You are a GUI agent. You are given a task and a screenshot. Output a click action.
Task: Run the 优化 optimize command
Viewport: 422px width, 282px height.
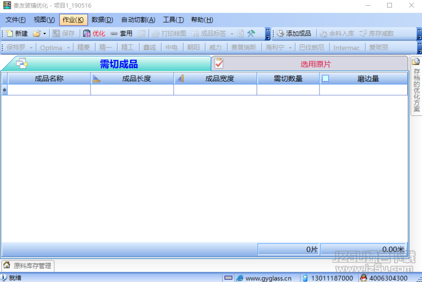point(94,33)
